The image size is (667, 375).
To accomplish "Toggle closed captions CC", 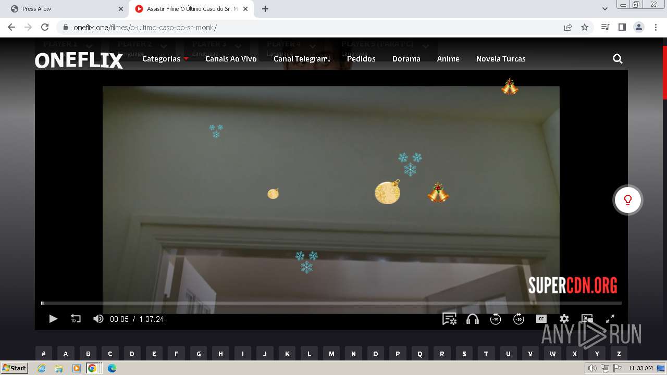I will [541, 319].
